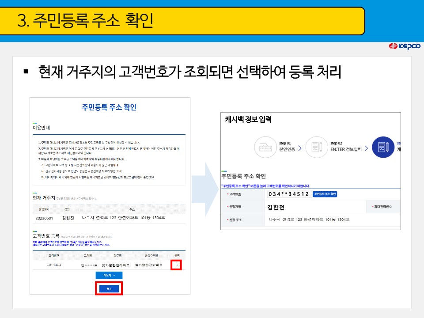Click the chevron between step 02 and step 03

coord(366,148)
